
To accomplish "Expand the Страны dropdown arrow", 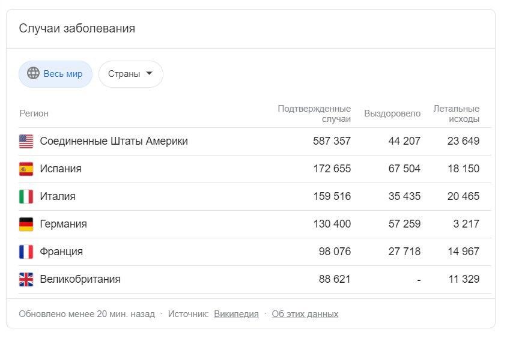I will pos(150,73).
